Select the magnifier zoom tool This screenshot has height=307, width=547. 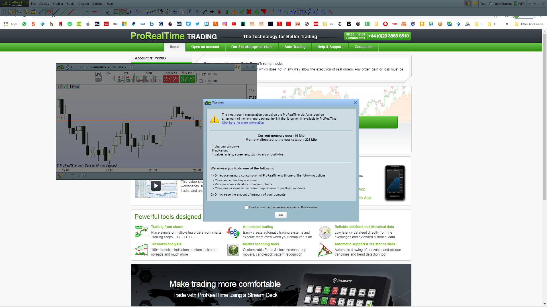tap(19, 12)
